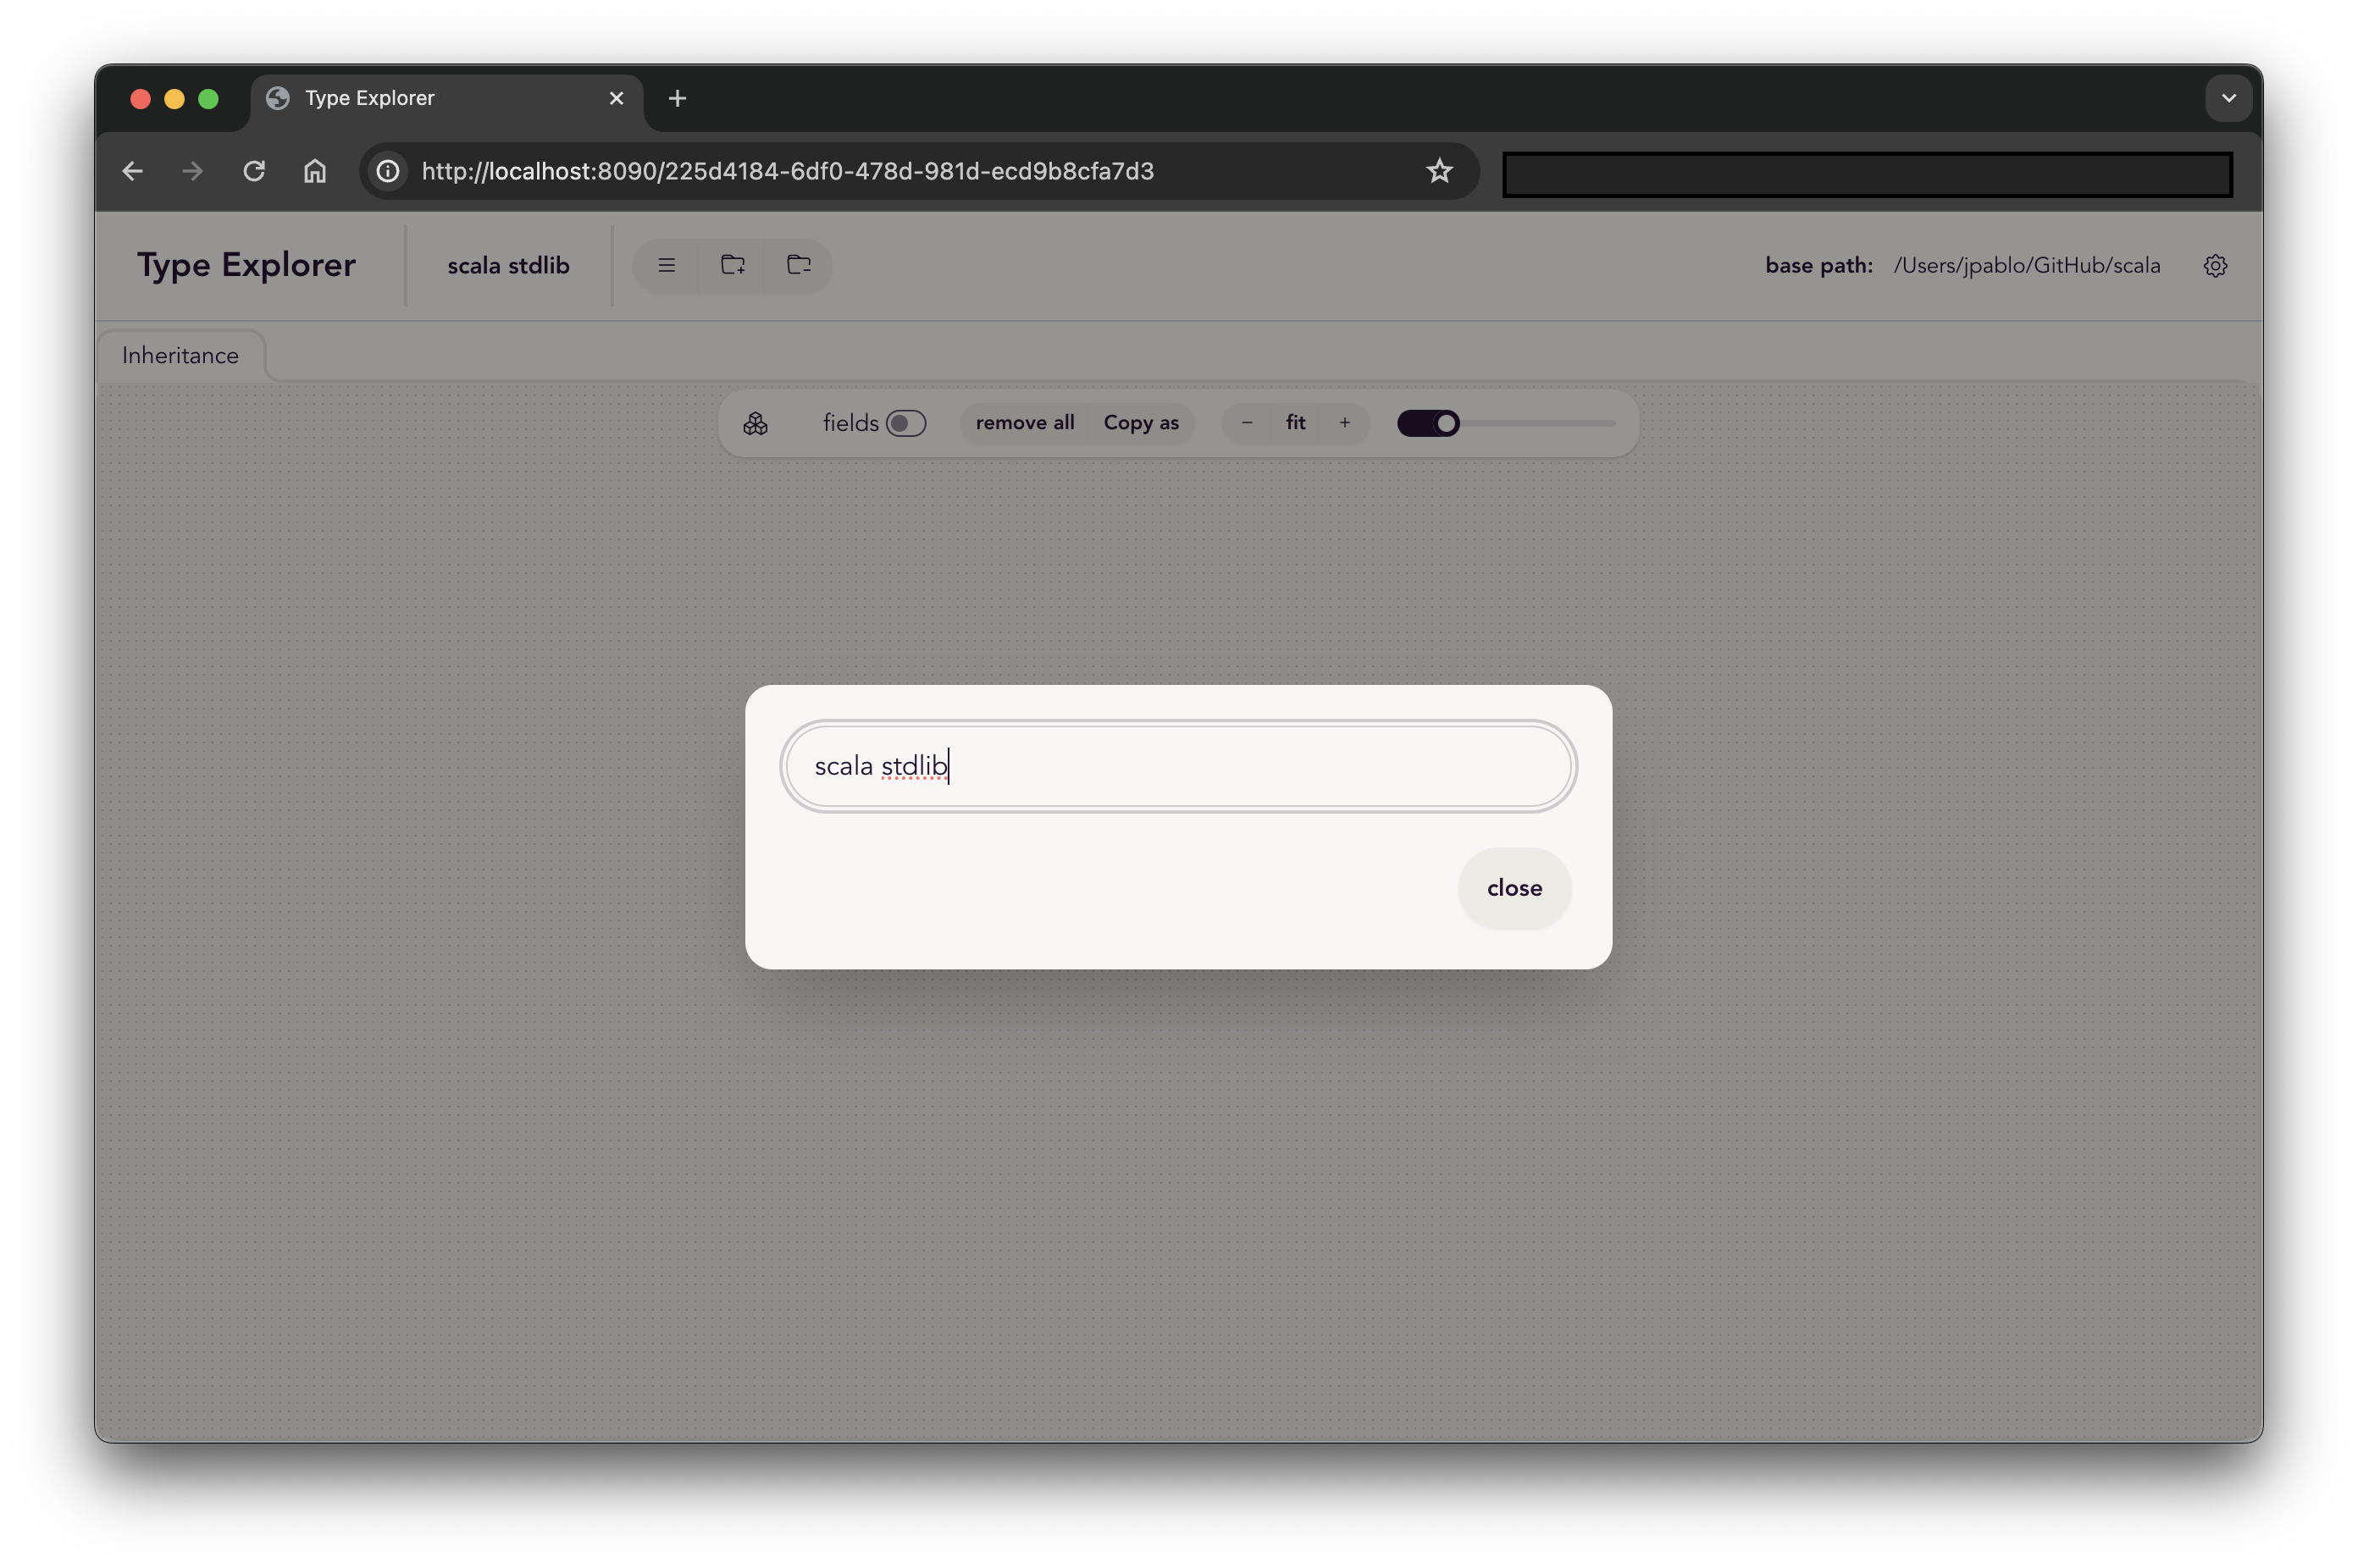Toggle the fields switch
Viewport: 2358px width, 1568px height.
pos(905,424)
